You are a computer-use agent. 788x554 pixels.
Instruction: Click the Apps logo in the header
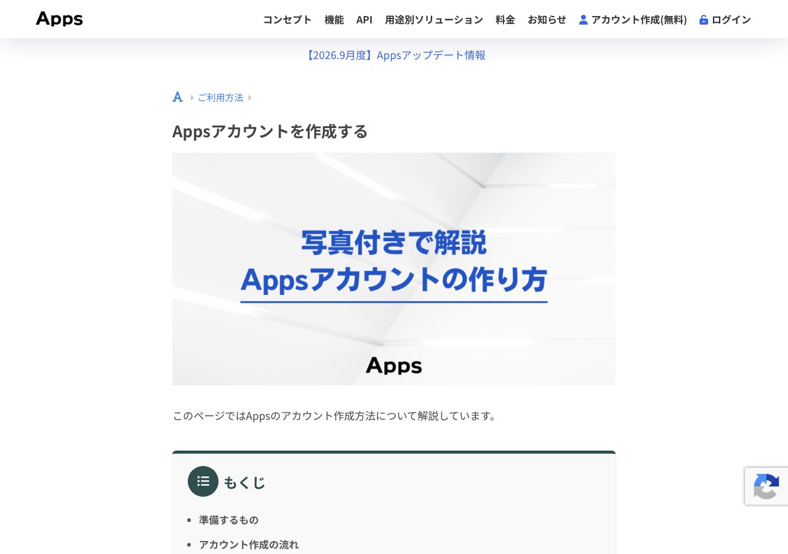tap(59, 19)
